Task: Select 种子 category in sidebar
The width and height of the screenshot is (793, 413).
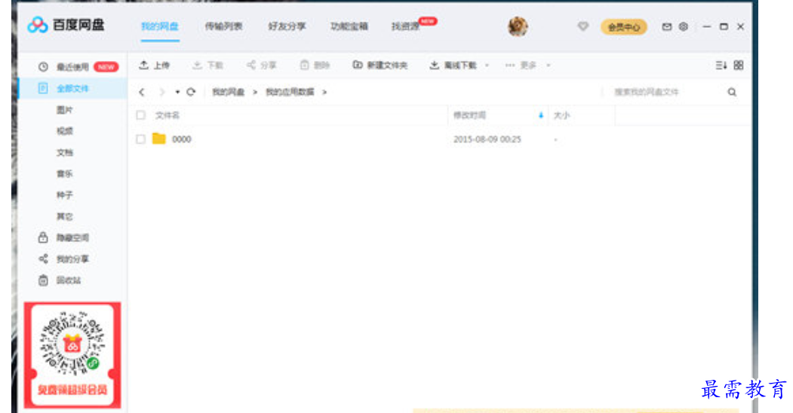Action: [65, 195]
